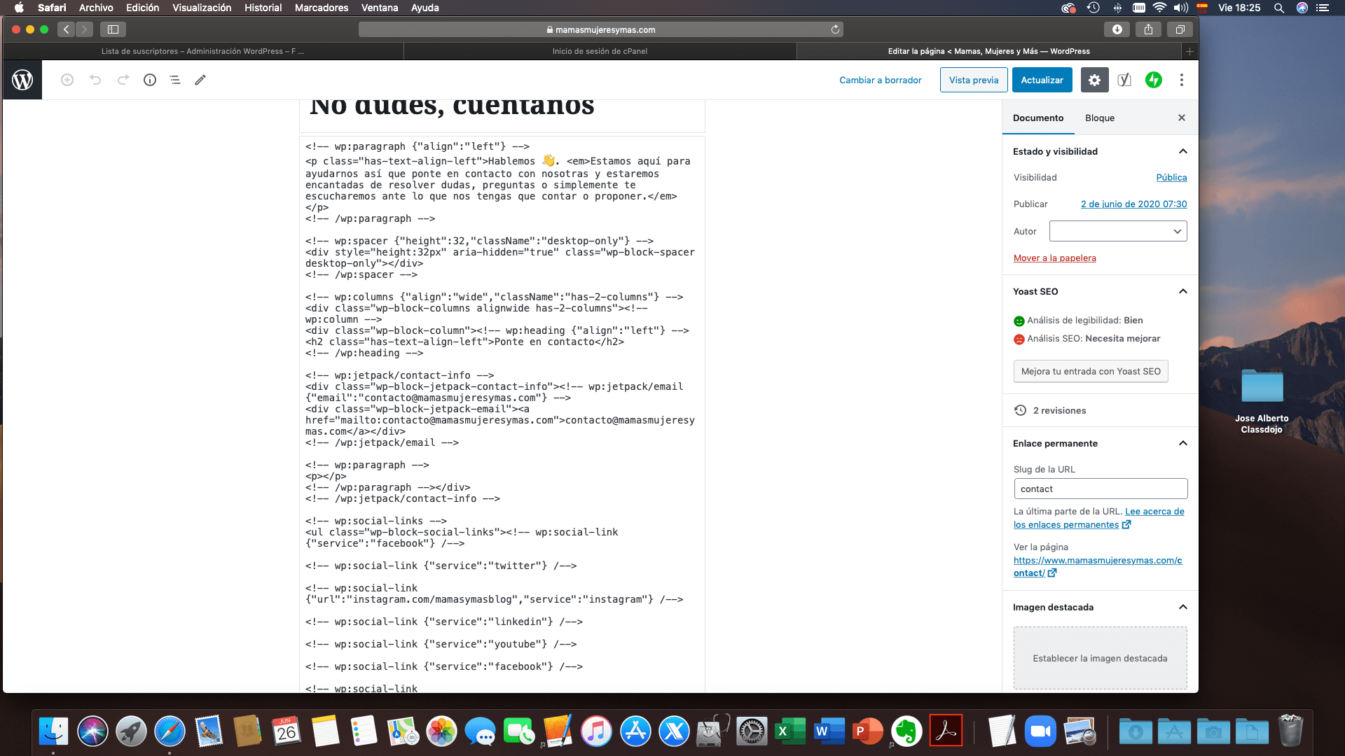Click Mejora tu entrada con Yoast SEO
The image size is (1345, 756).
pos(1091,371)
